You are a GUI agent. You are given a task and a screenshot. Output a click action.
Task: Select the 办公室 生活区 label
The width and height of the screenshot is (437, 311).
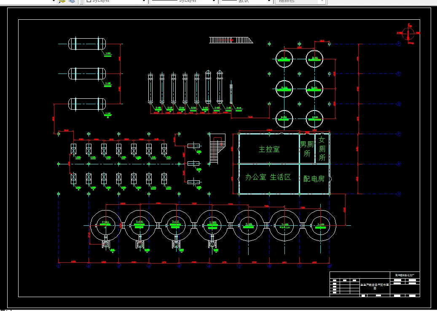tap(268, 177)
